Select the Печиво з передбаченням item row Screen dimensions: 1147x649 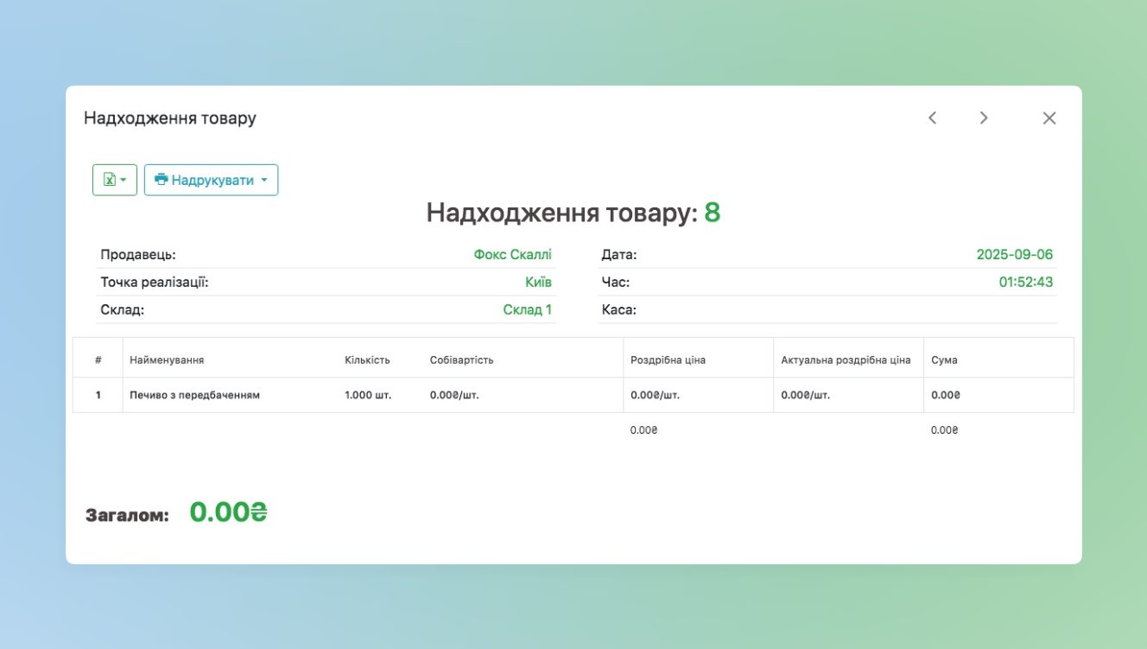click(194, 396)
